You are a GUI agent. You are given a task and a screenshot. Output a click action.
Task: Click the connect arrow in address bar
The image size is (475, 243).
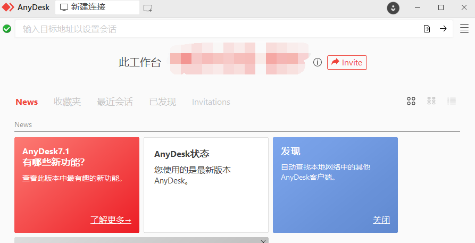coord(443,29)
